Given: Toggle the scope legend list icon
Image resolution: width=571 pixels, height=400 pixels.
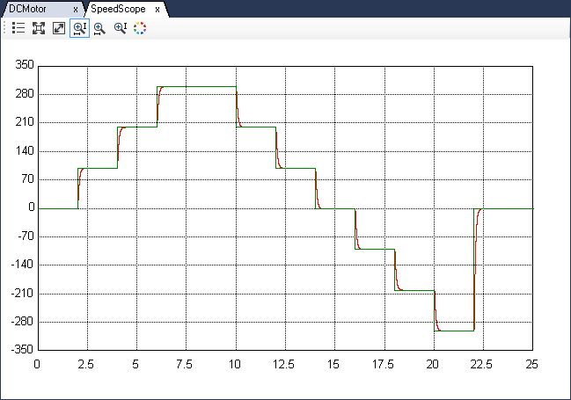Looking at the screenshot, I should tap(18, 28).
